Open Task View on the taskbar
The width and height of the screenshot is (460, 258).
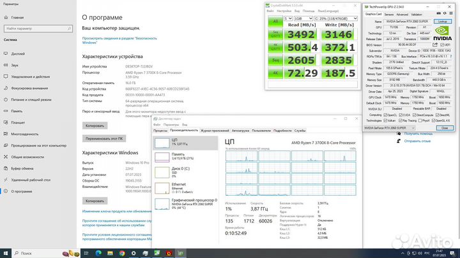pyautogui.click(x=86, y=253)
